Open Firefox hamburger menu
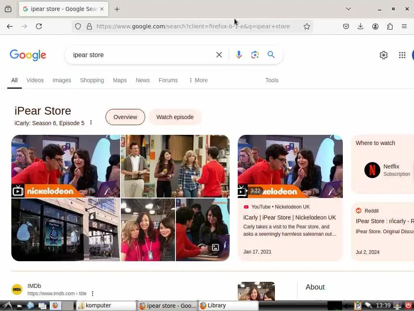 (x=404, y=26)
